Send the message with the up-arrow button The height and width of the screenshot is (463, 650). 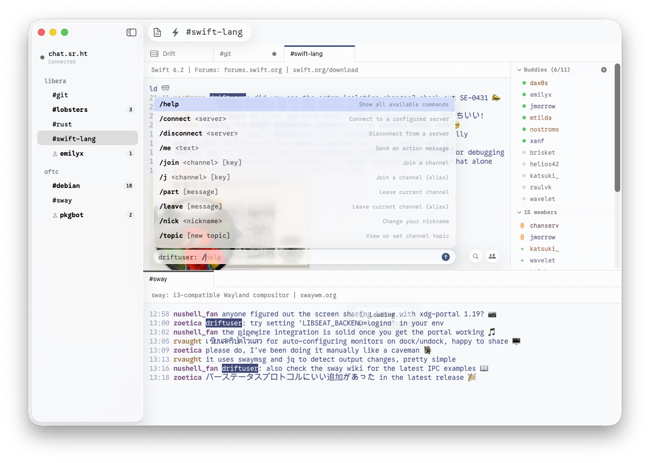click(x=446, y=256)
